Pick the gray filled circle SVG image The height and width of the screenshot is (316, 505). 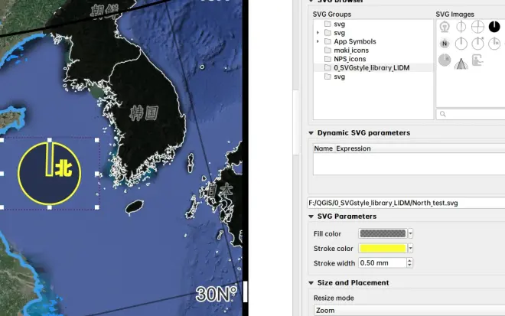[445, 60]
